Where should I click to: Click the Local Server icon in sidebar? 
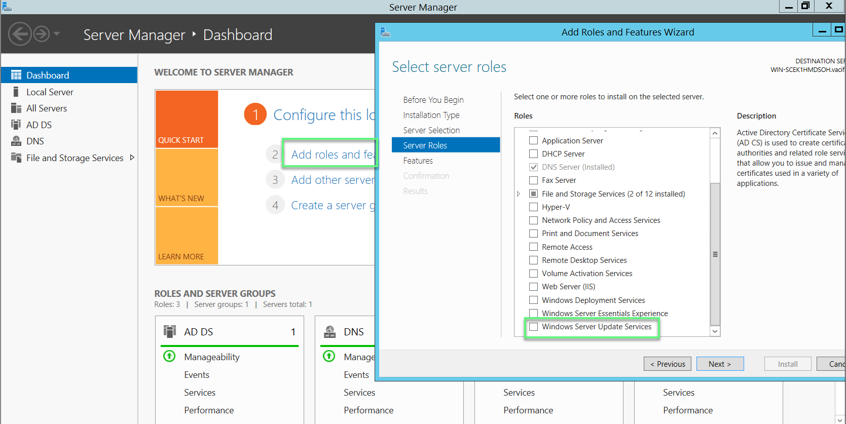coord(16,92)
